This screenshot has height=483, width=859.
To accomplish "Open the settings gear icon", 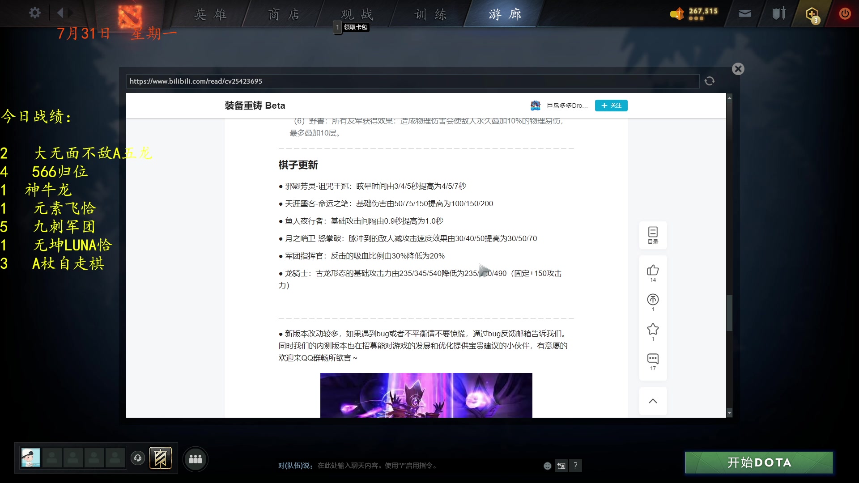I will point(35,13).
